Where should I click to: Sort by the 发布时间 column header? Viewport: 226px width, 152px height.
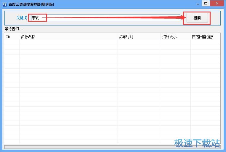139,37
